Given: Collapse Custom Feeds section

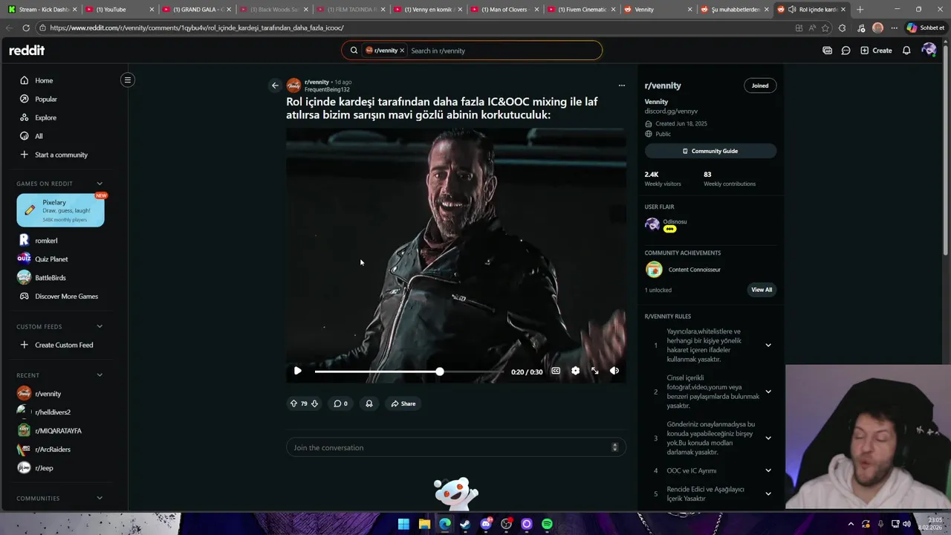Looking at the screenshot, I should point(100,326).
